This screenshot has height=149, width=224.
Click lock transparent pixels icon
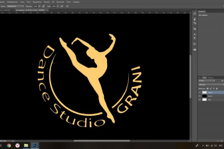[x=208, y=88]
